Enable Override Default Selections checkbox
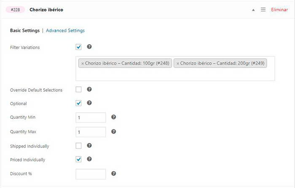The image size is (295, 188). (x=79, y=89)
